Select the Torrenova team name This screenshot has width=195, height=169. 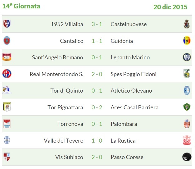(x=70, y=124)
